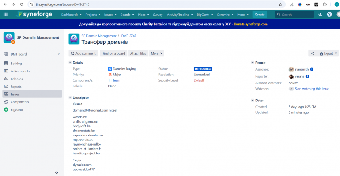Open the app switcher grid icon
Screen dimensions: 340x176
coord(5,15)
